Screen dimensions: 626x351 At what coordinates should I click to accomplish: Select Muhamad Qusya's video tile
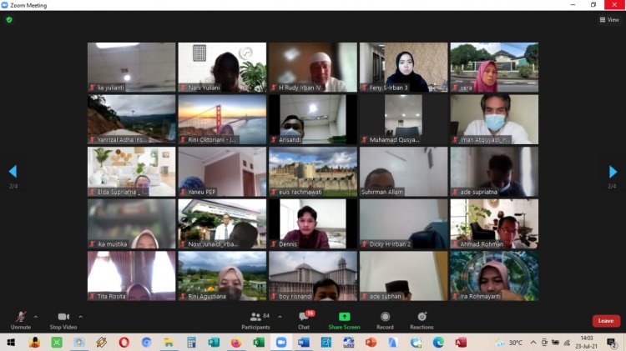[x=404, y=119]
